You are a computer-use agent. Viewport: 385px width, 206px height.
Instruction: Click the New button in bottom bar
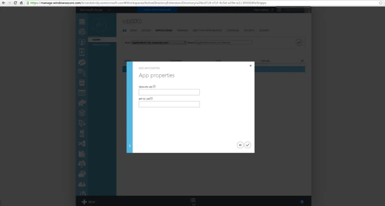[89, 202]
